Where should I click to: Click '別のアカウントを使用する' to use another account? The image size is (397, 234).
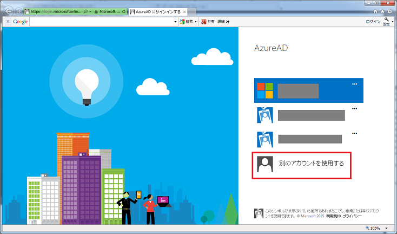[312, 163]
